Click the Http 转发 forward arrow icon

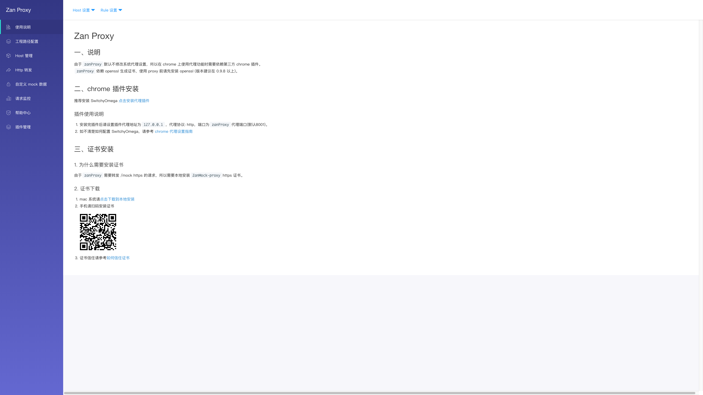click(9, 70)
